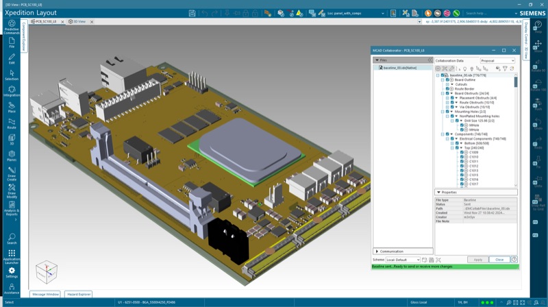Image resolution: width=548 pixels, height=307 pixels.
Task: Collapse the Files pane with double-chevron
Action: (430, 60)
